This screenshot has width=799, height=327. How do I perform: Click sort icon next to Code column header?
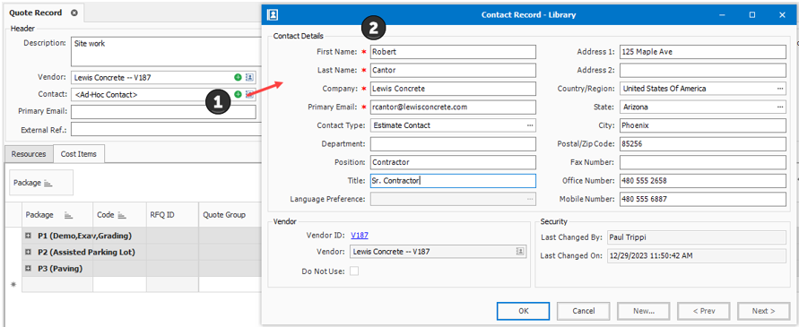(x=122, y=215)
